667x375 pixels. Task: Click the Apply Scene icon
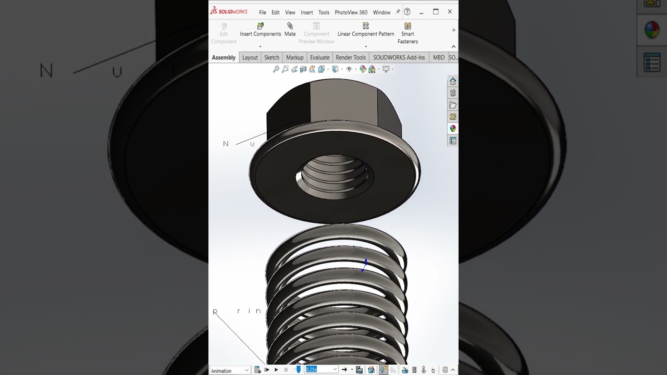[x=372, y=69]
